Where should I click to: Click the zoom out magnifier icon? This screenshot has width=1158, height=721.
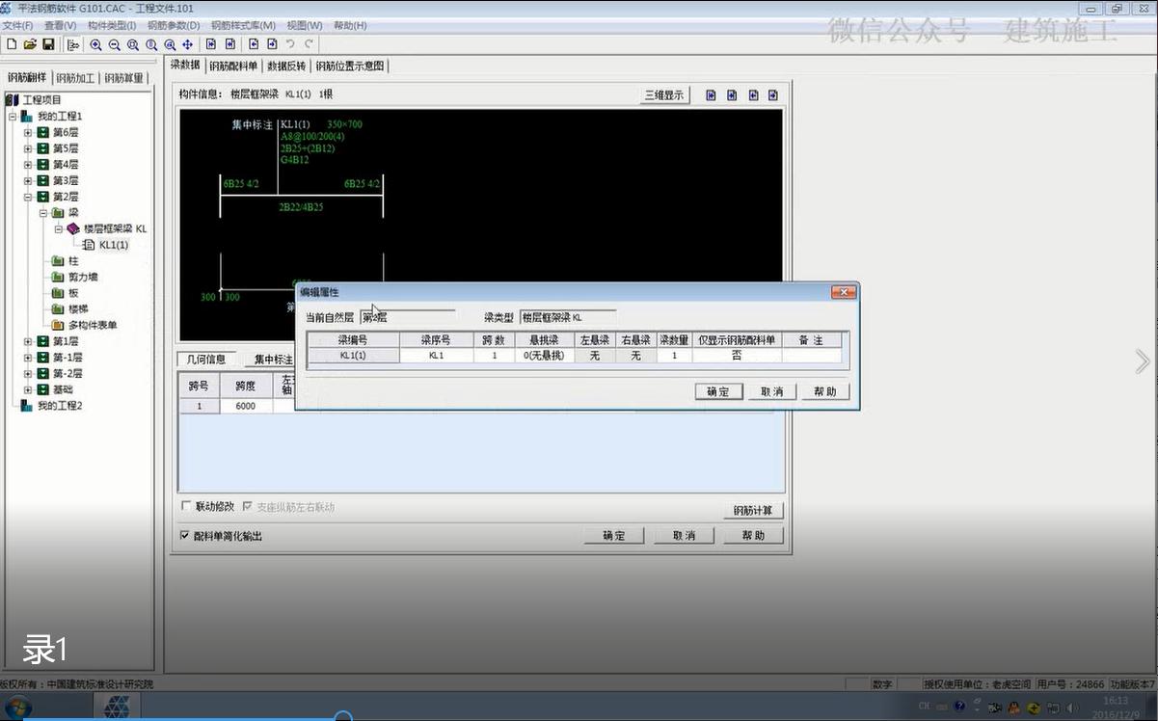(114, 44)
